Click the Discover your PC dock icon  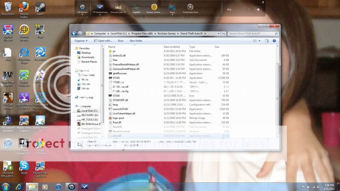coord(118,9)
